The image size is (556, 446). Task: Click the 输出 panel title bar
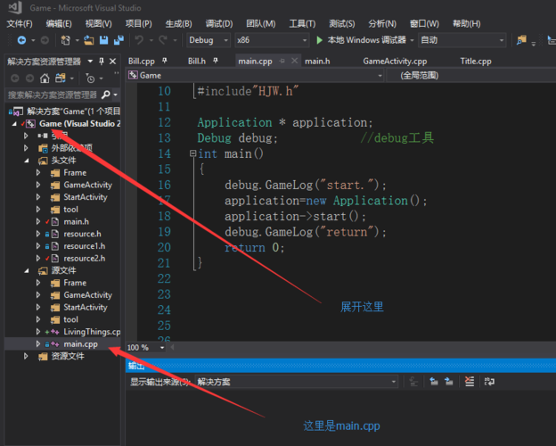(340, 366)
